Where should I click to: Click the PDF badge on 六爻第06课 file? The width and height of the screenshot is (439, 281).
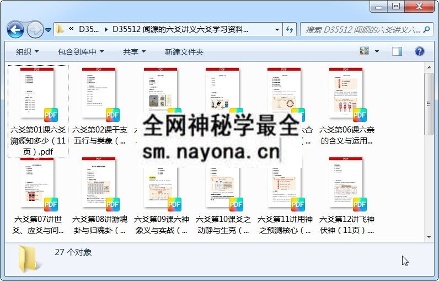(360, 115)
